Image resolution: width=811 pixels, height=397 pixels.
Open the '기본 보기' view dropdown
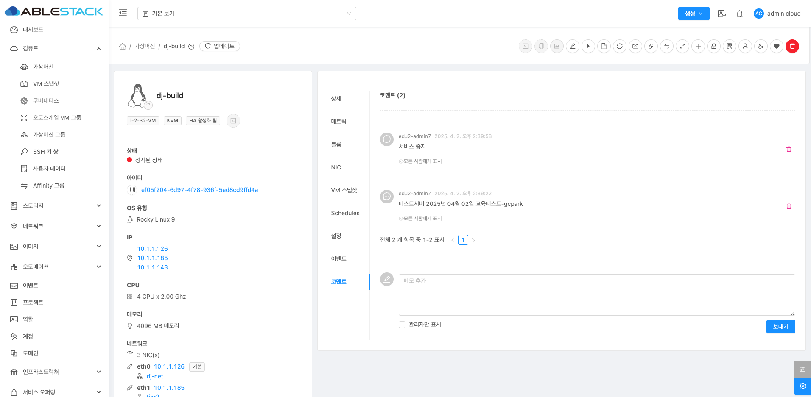click(246, 14)
